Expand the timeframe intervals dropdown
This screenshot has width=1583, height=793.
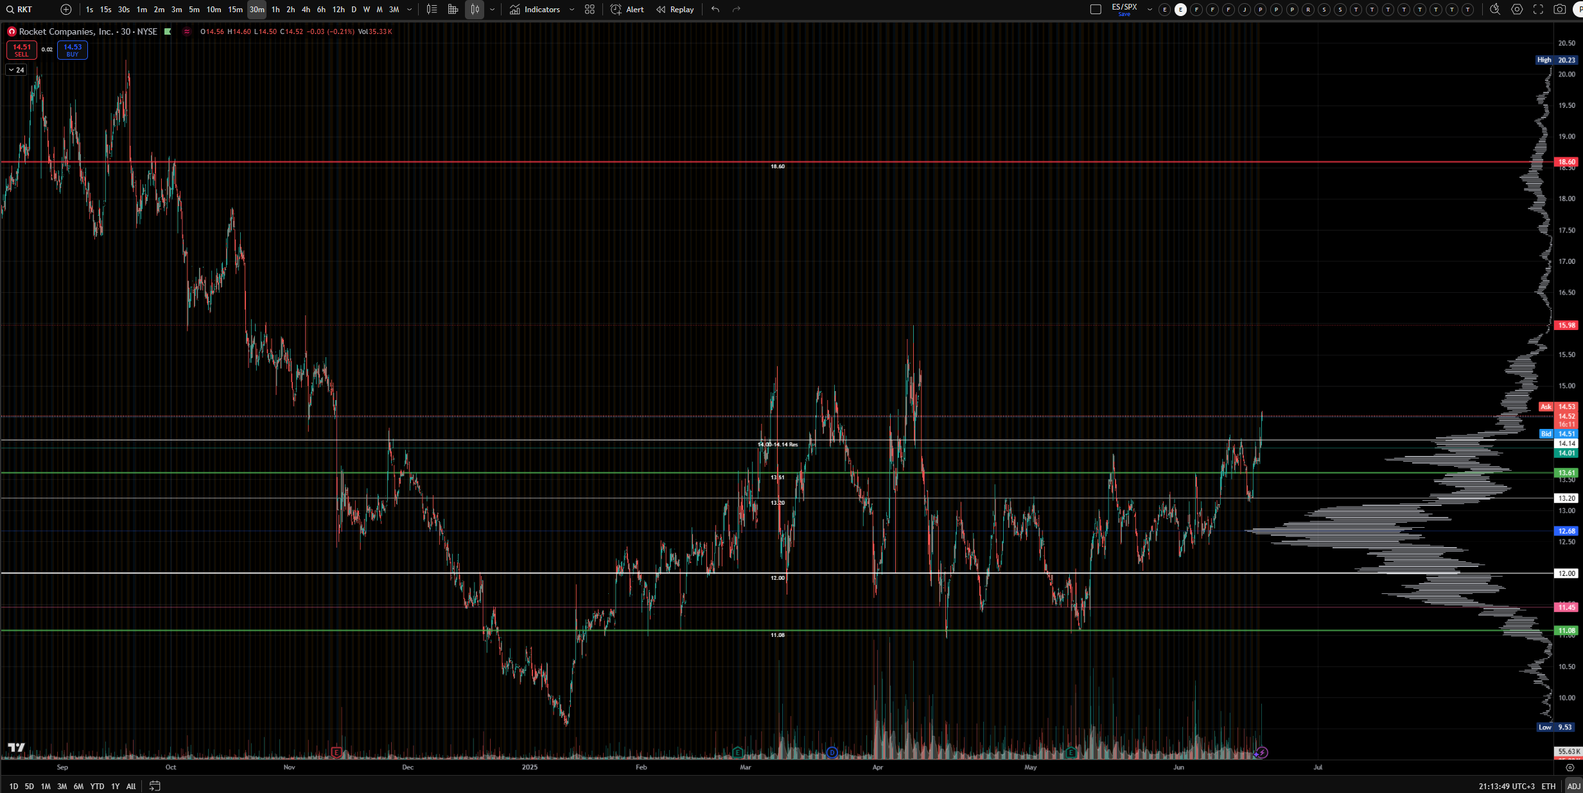tap(410, 10)
